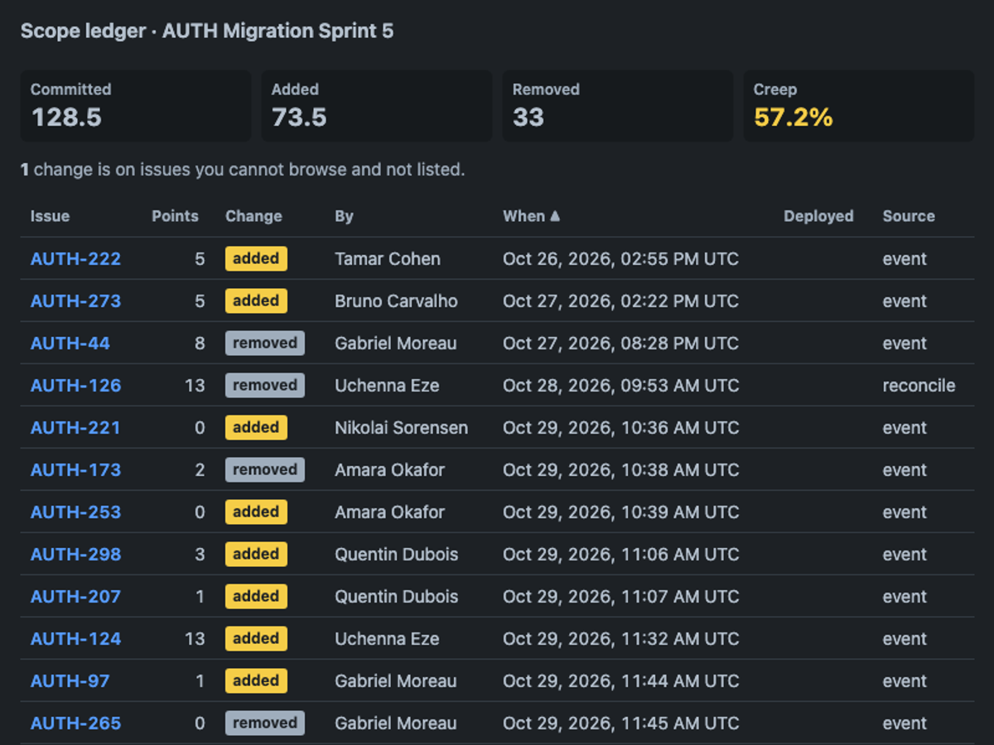
Task: Click the Removed 33 summary card
Action: click(618, 106)
